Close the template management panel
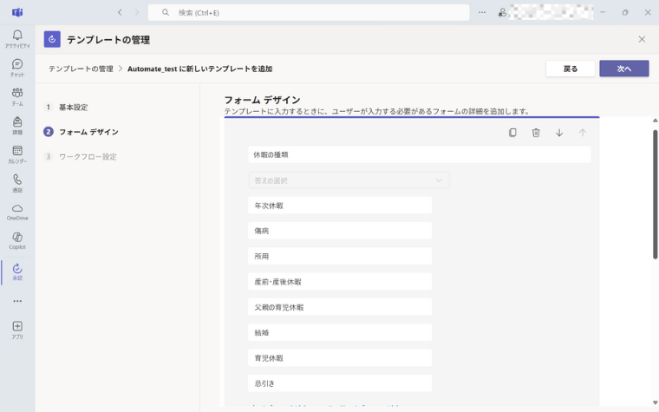 [642, 39]
